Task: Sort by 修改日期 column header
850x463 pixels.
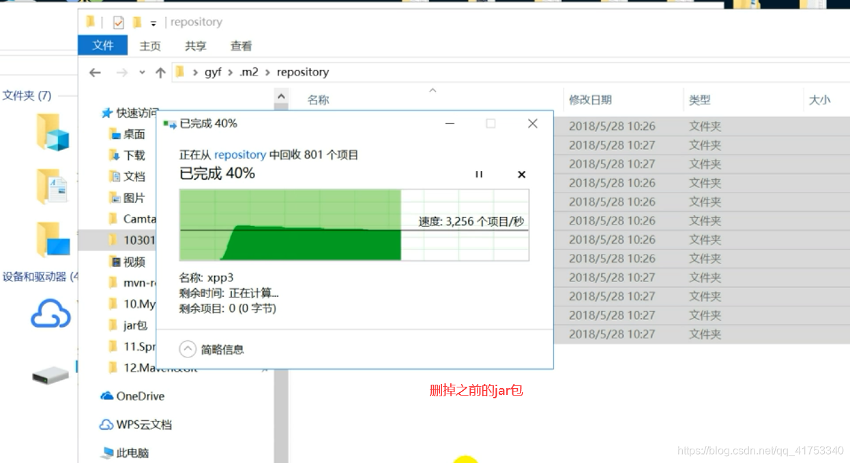Action: click(590, 100)
